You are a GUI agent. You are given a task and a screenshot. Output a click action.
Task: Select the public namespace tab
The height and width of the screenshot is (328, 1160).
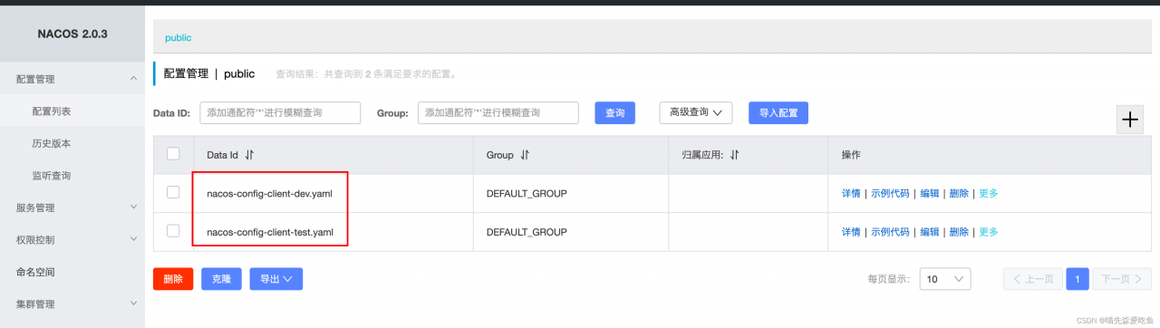click(x=178, y=38)
